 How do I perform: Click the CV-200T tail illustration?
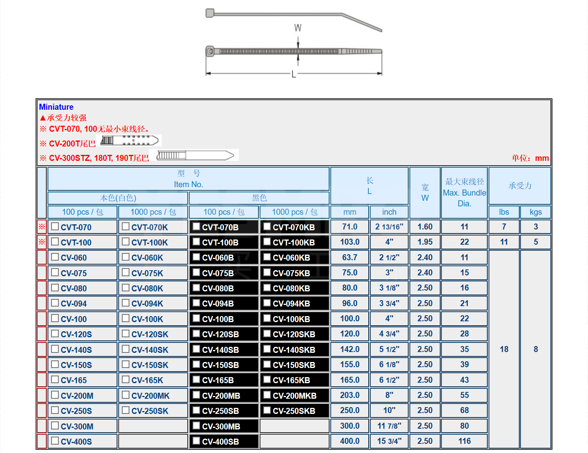pos(129,140)
